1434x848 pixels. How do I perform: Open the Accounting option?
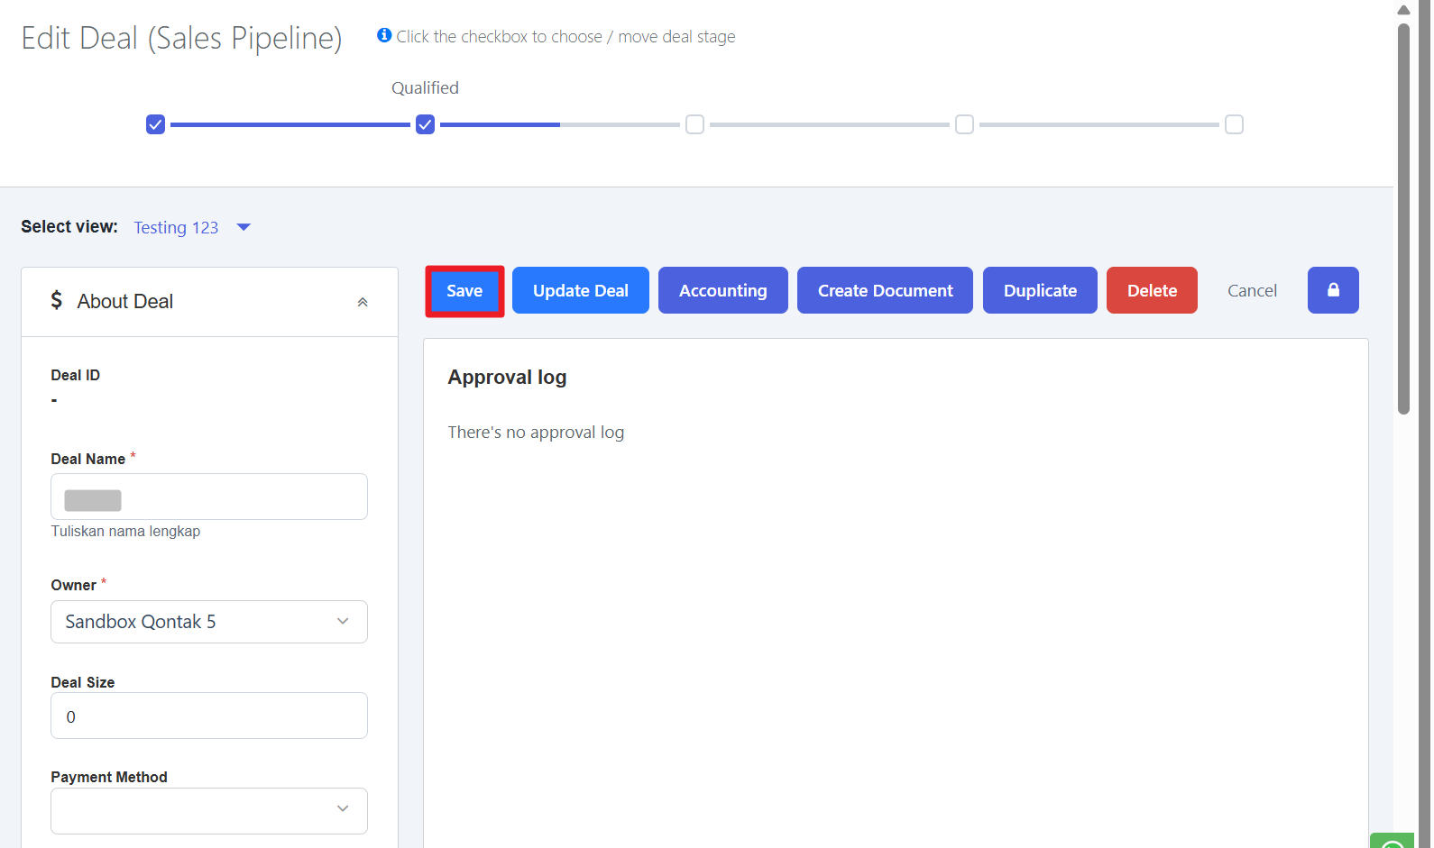pyautogui.click(x=722, y=291)
